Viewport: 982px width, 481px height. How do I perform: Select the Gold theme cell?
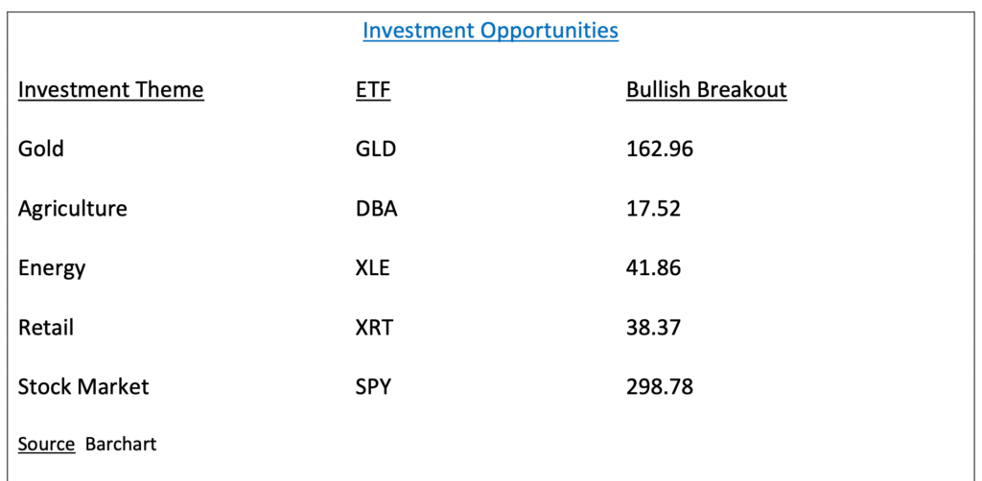point(40,149)
